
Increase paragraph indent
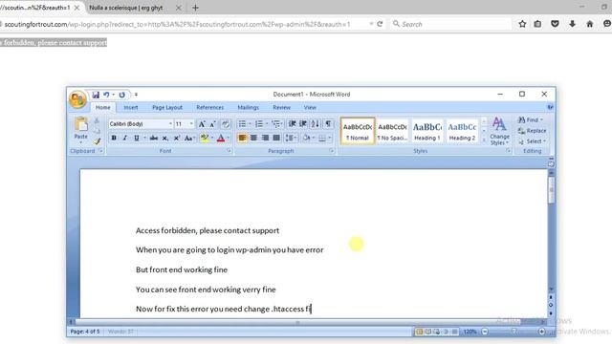click(303, 124)
